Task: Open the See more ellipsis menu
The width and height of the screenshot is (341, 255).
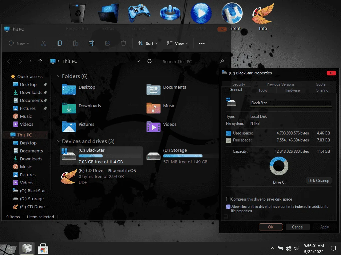Action: (x=201, y=43)
